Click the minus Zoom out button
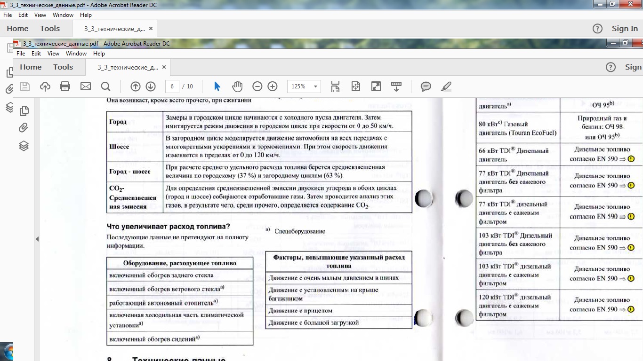643x361 pixels. click(x=257, y=86)
